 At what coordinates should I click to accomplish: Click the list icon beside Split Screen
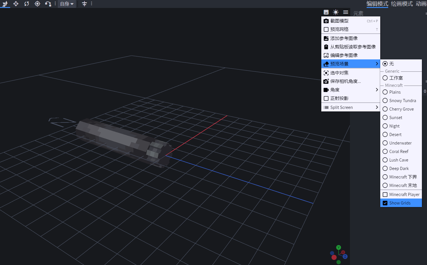pyautogui.click(x=326, y=107)
